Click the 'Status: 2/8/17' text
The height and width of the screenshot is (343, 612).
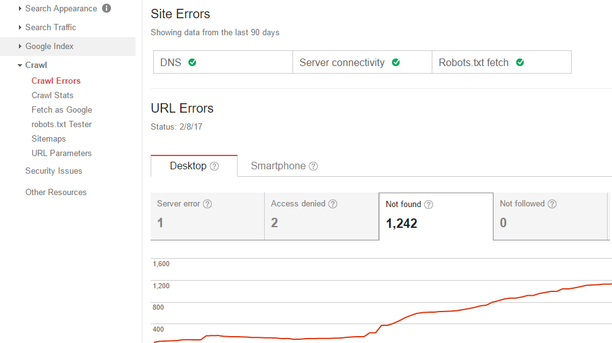pyautogui.click(x=176, y=127)
